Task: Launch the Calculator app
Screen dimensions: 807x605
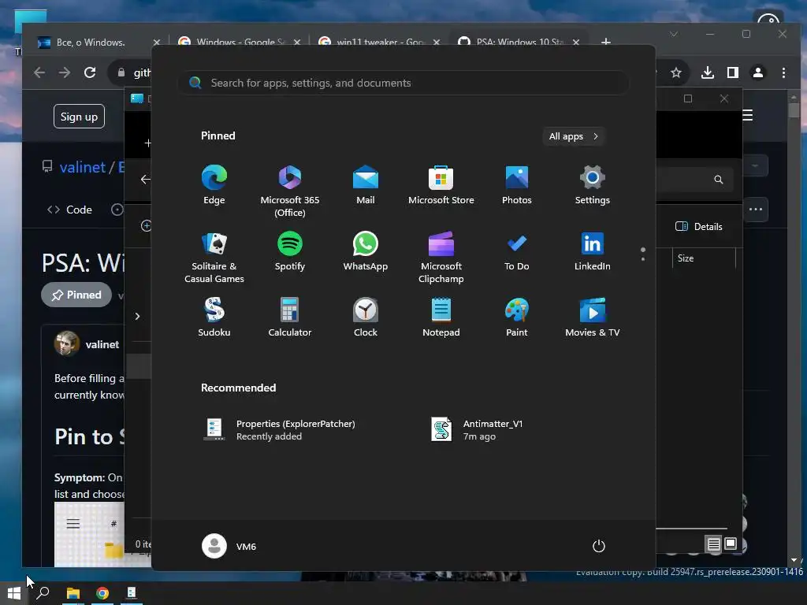Action: 290,317
